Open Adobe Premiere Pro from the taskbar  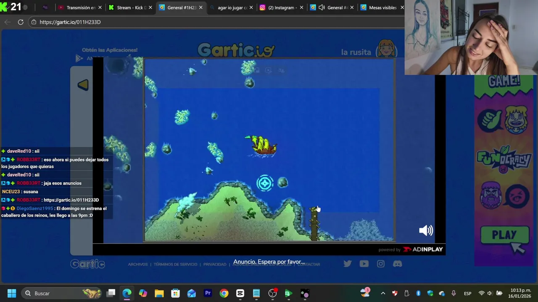pos(208,293)
